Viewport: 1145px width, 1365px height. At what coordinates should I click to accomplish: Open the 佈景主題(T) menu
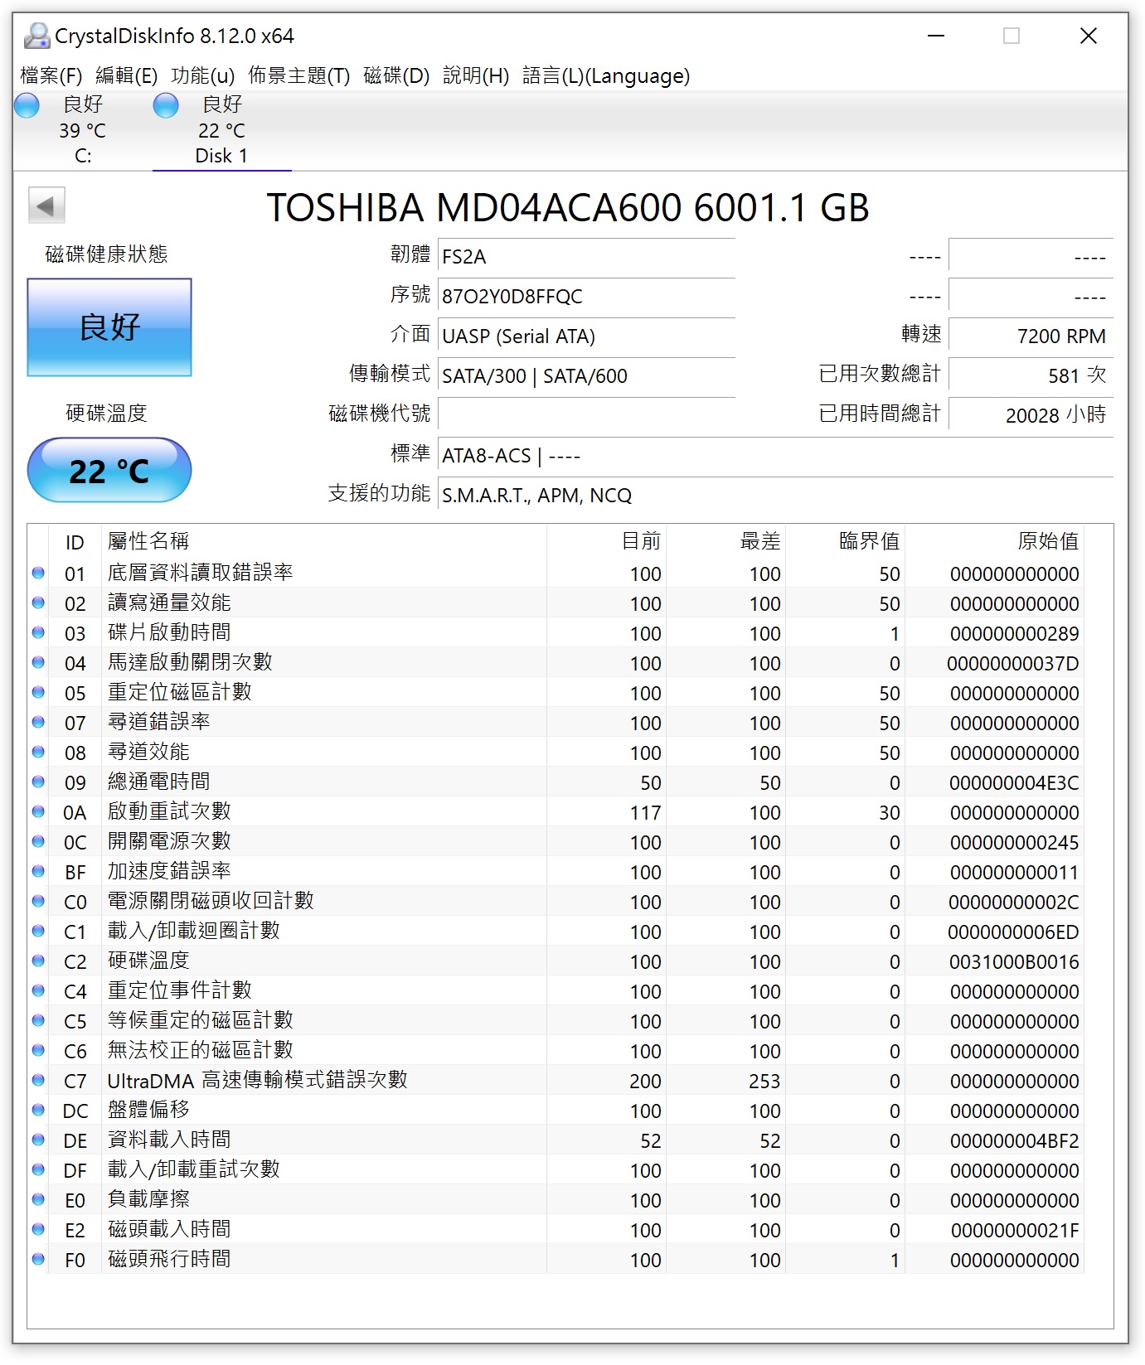299,75
